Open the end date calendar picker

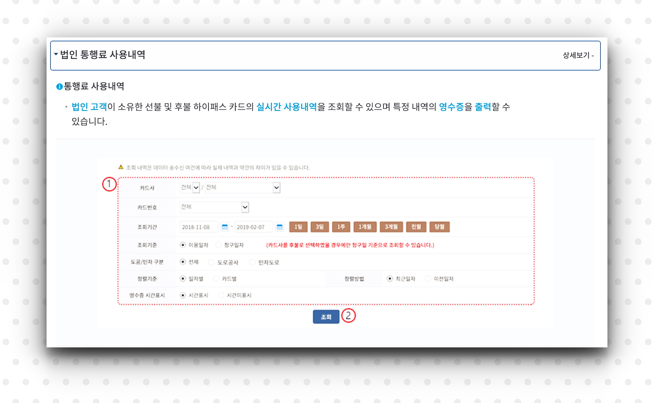pos(280,227)
